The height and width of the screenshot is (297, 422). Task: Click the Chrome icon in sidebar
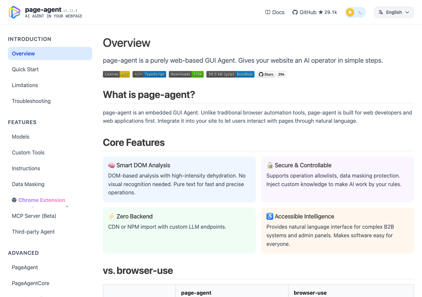pyautogui.click(x=14, y=200)
